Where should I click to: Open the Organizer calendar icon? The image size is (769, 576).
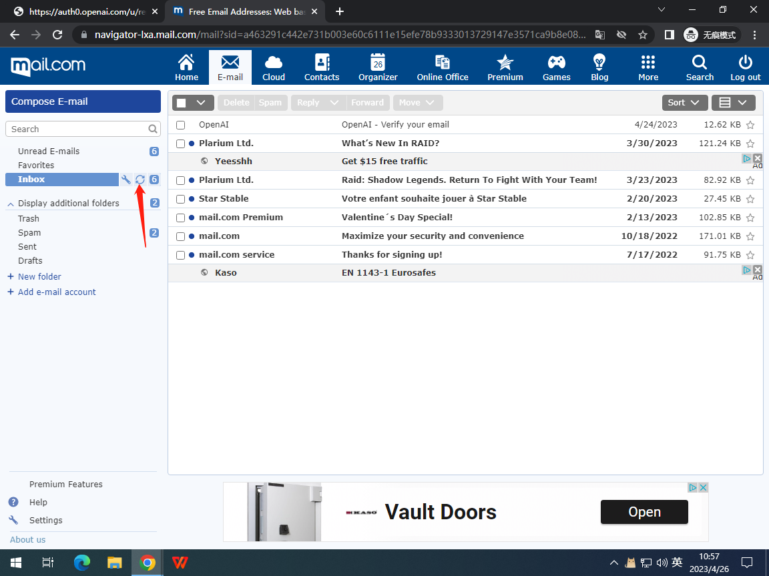point(378,63)
